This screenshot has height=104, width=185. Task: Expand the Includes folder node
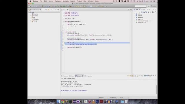(31, 16)
